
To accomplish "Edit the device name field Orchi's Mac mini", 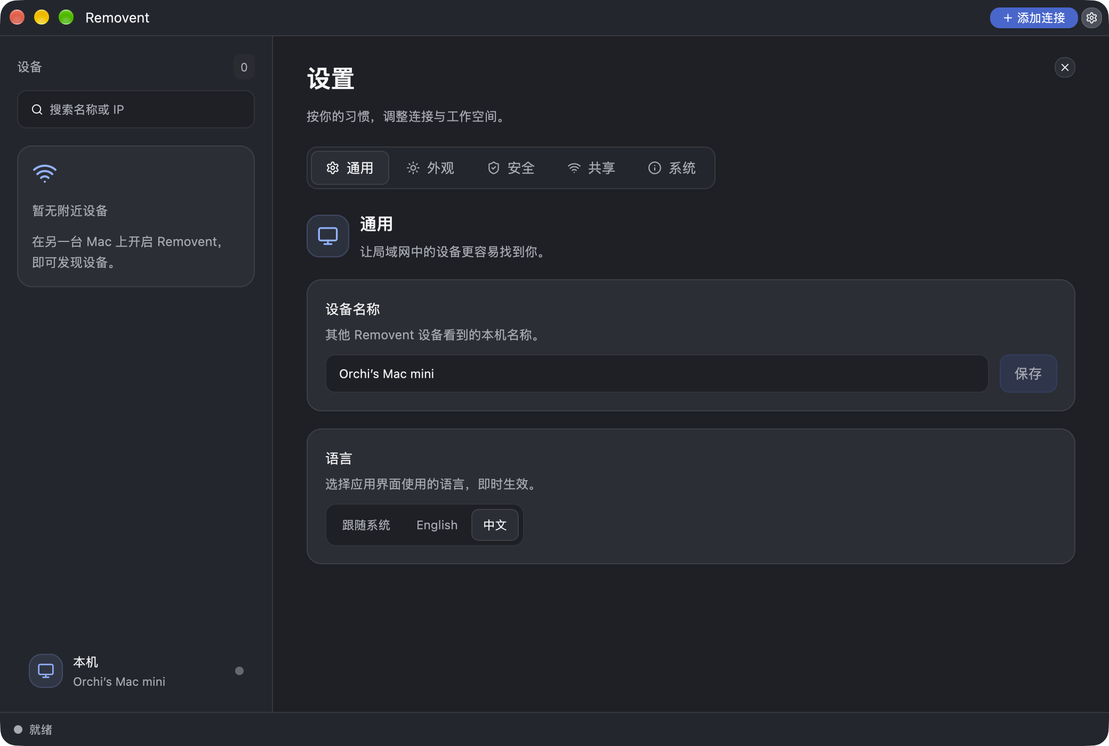I will [x=657, y=374].
